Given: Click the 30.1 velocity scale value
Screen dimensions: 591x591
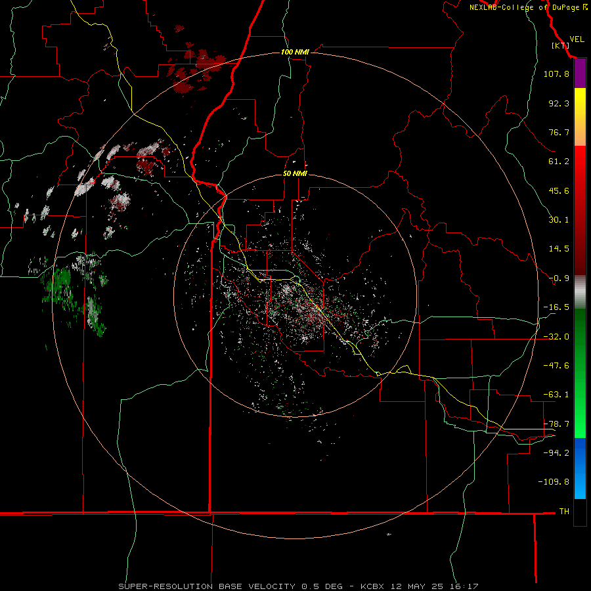Looking at the screenshot, I should [x=559, y=220].
